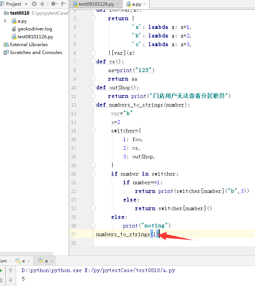Image resolution: width=255 pixels, height=286 pixels.
Task: Click the Up the Stack Trace arrow
Action: point(11,270)
